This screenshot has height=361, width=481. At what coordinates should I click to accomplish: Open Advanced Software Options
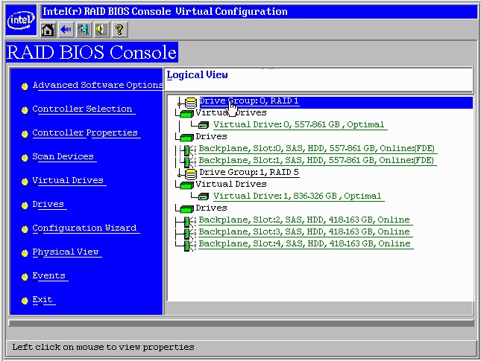98,85
